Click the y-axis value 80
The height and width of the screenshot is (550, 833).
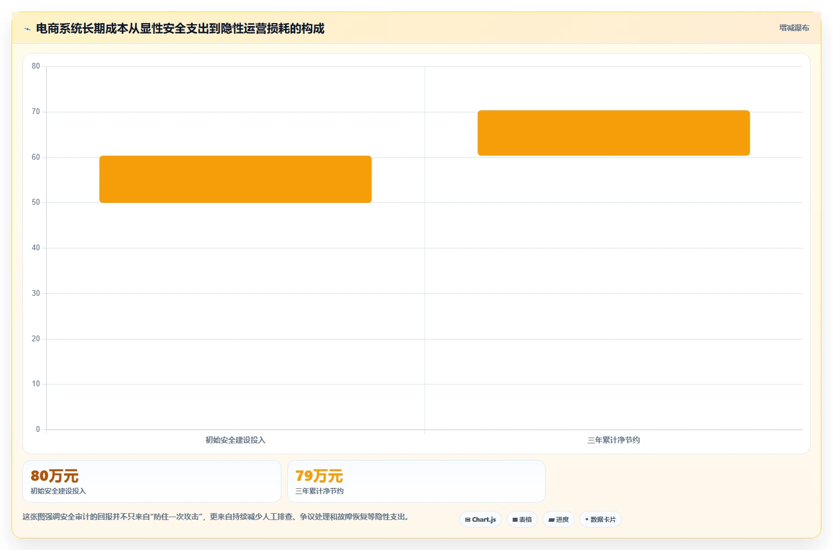[x=36, y=66]
